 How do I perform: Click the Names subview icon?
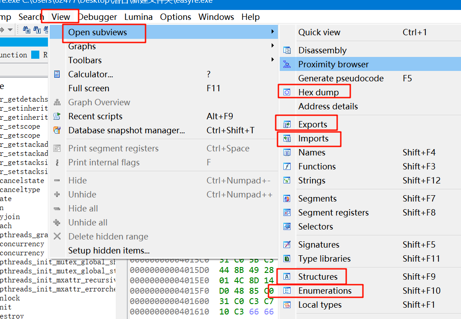287,153
